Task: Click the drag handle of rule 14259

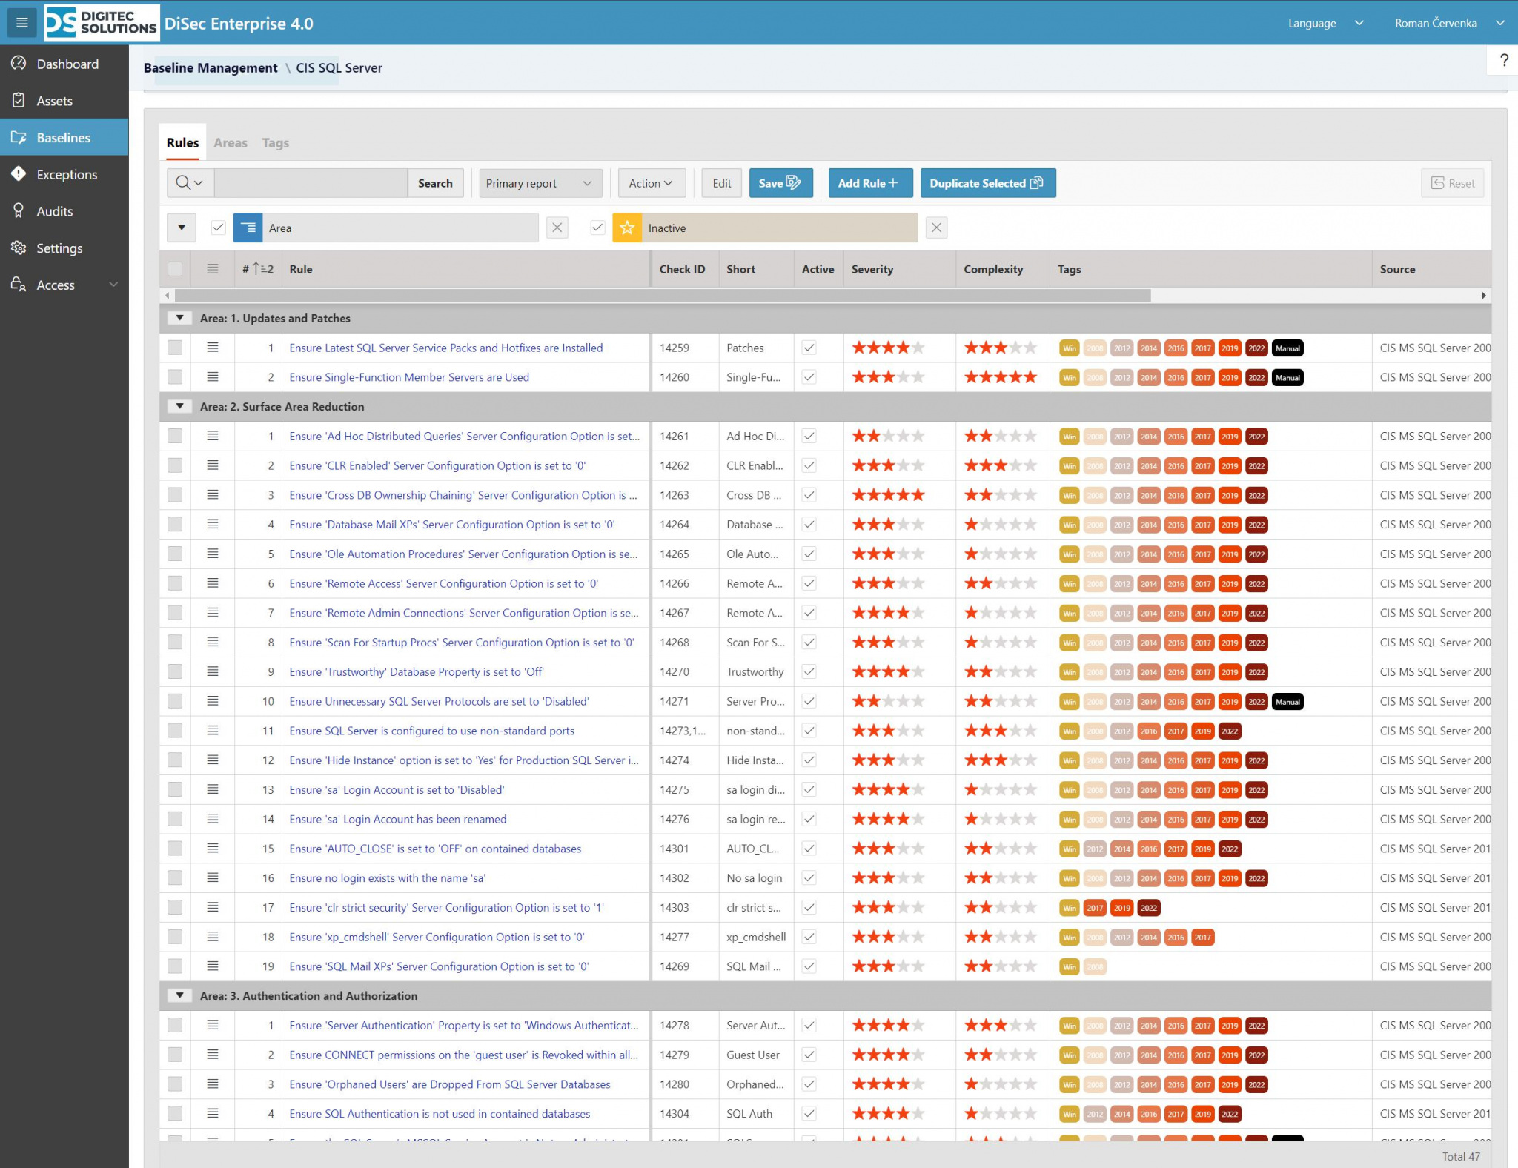Action: [213, 348]
